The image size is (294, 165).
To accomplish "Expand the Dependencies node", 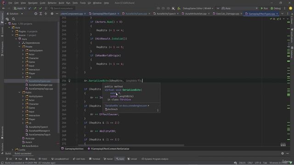I will point(19,43).
